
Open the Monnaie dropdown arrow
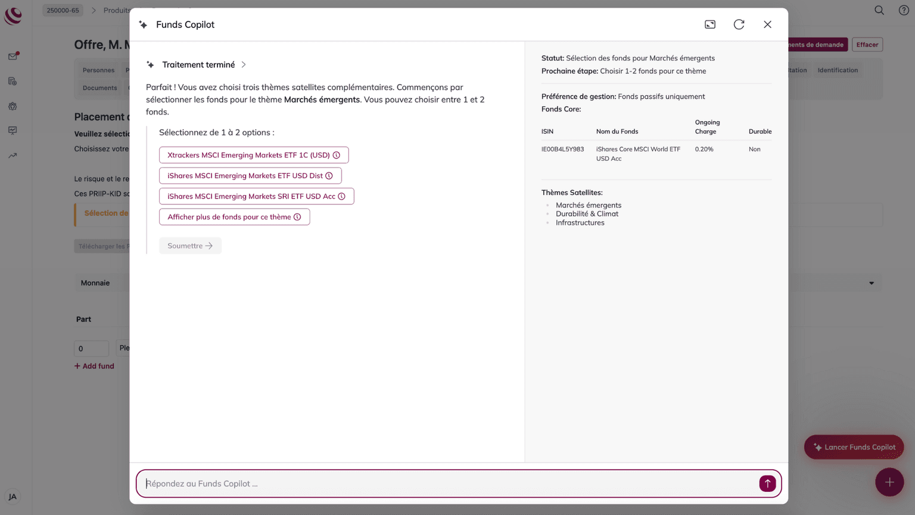point(871,283)
